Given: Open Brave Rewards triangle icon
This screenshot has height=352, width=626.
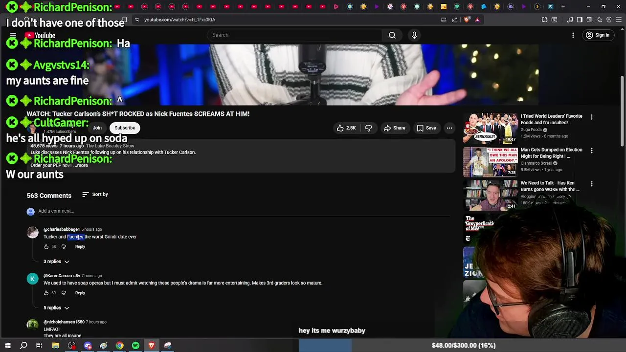Looking at the screenshot, I should coord(477,20).
